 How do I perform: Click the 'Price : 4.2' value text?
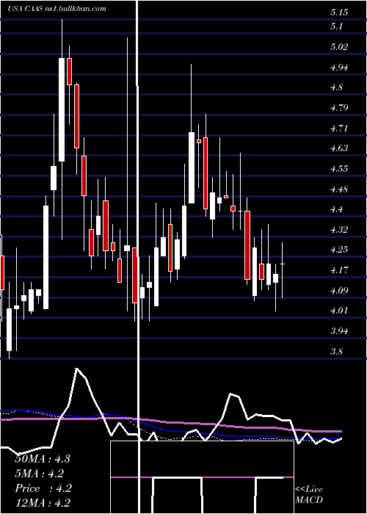pos(43,488)
